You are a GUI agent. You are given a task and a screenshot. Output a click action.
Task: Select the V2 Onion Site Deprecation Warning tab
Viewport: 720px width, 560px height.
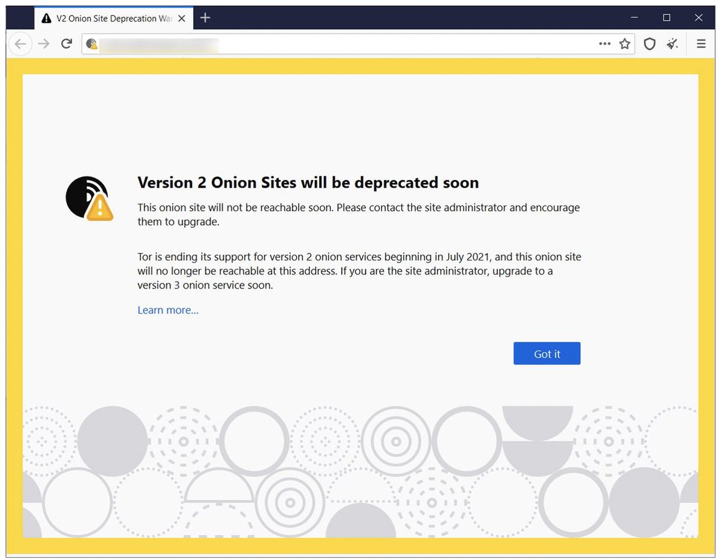(113, 18)
